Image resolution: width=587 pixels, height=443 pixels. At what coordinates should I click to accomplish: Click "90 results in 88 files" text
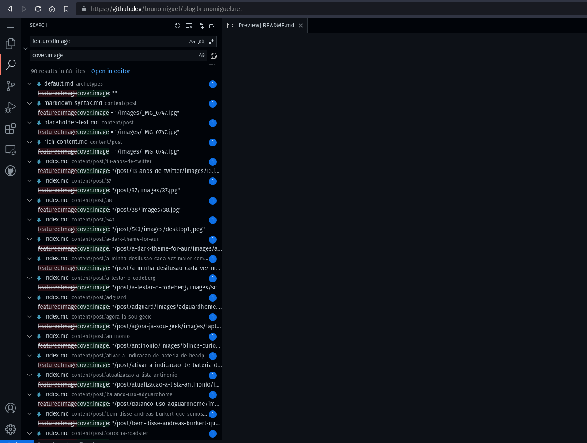pos(58,71)
